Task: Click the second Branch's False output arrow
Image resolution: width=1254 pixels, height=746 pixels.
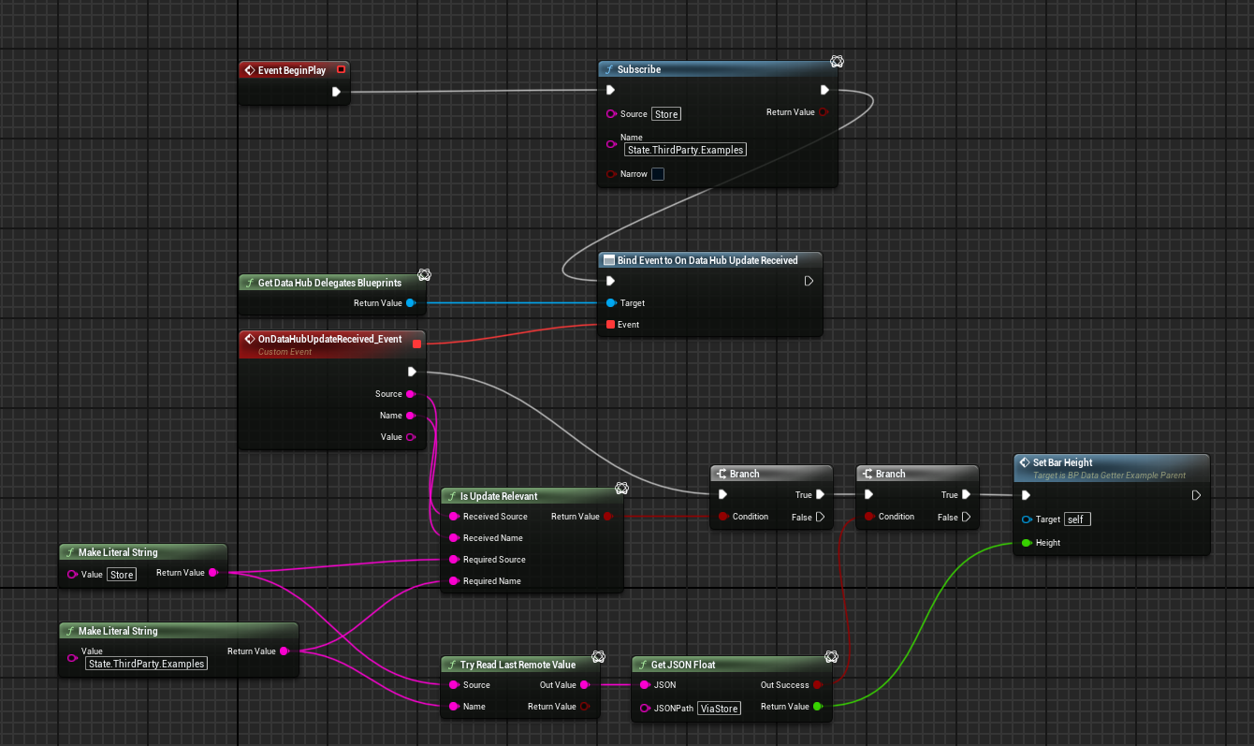Action: [x=967, y=517]
